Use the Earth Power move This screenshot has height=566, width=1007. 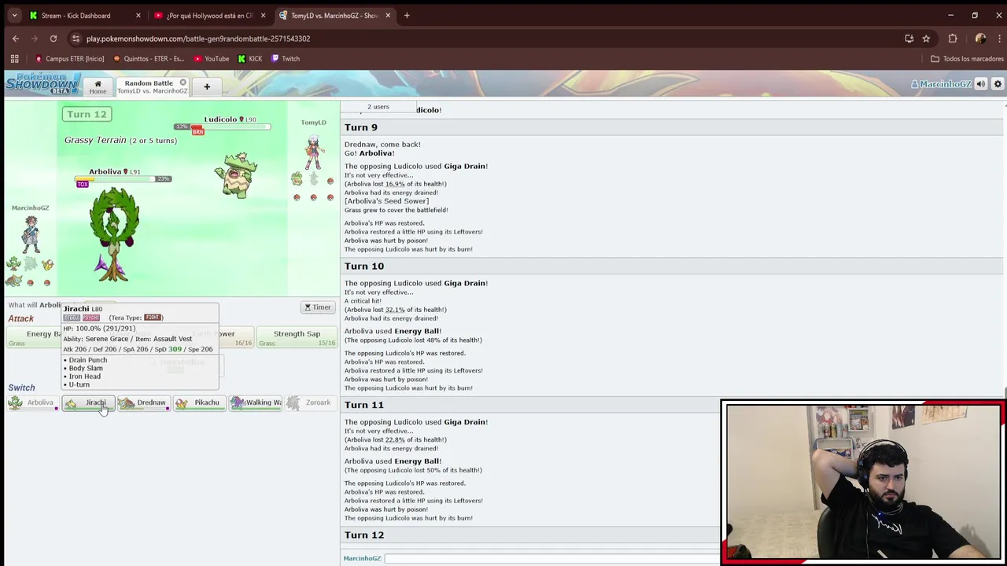point(233,337)
